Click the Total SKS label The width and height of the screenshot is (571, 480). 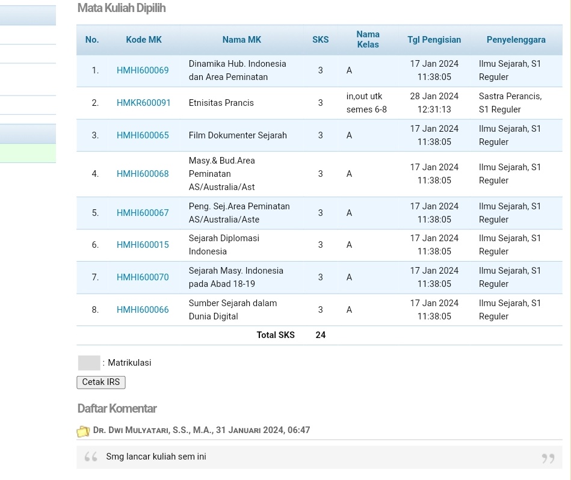(276, 335)
